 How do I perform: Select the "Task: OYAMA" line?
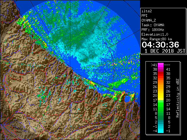tap(153, 25)
